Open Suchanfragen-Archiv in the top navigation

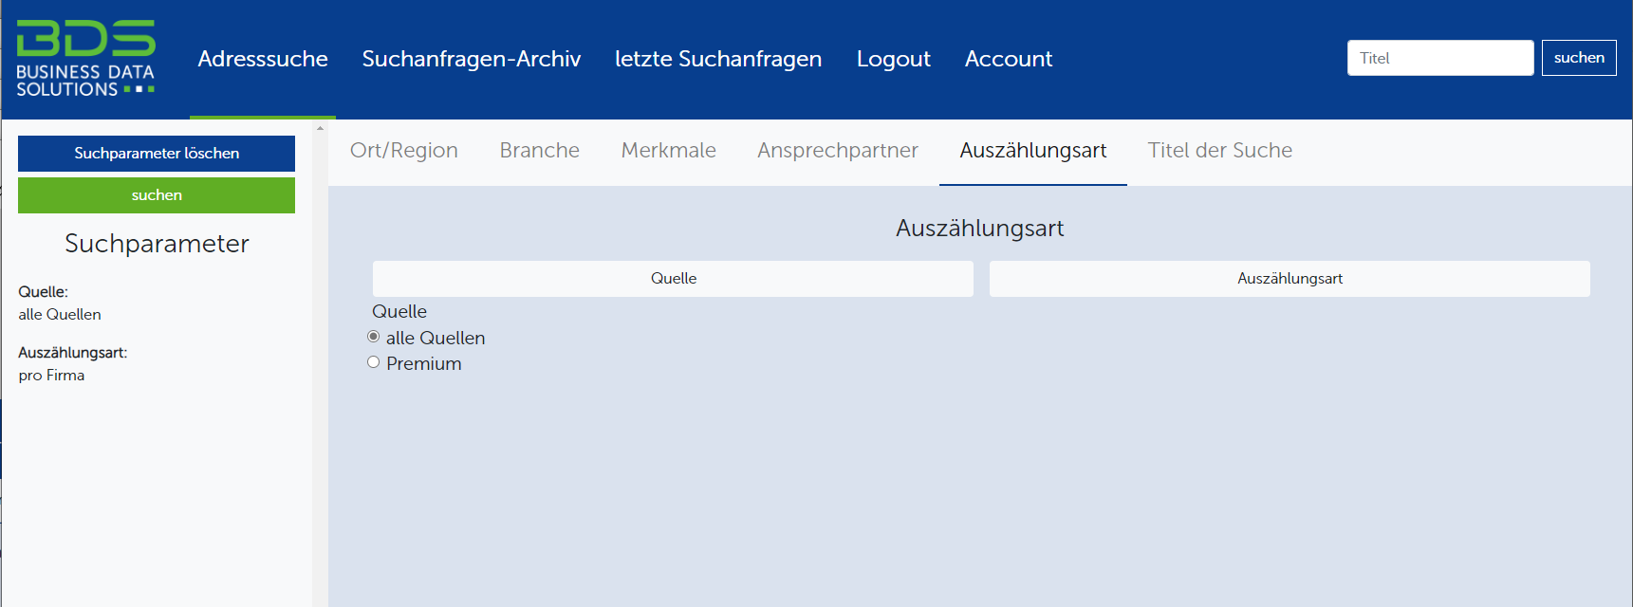tap(471, 59)
